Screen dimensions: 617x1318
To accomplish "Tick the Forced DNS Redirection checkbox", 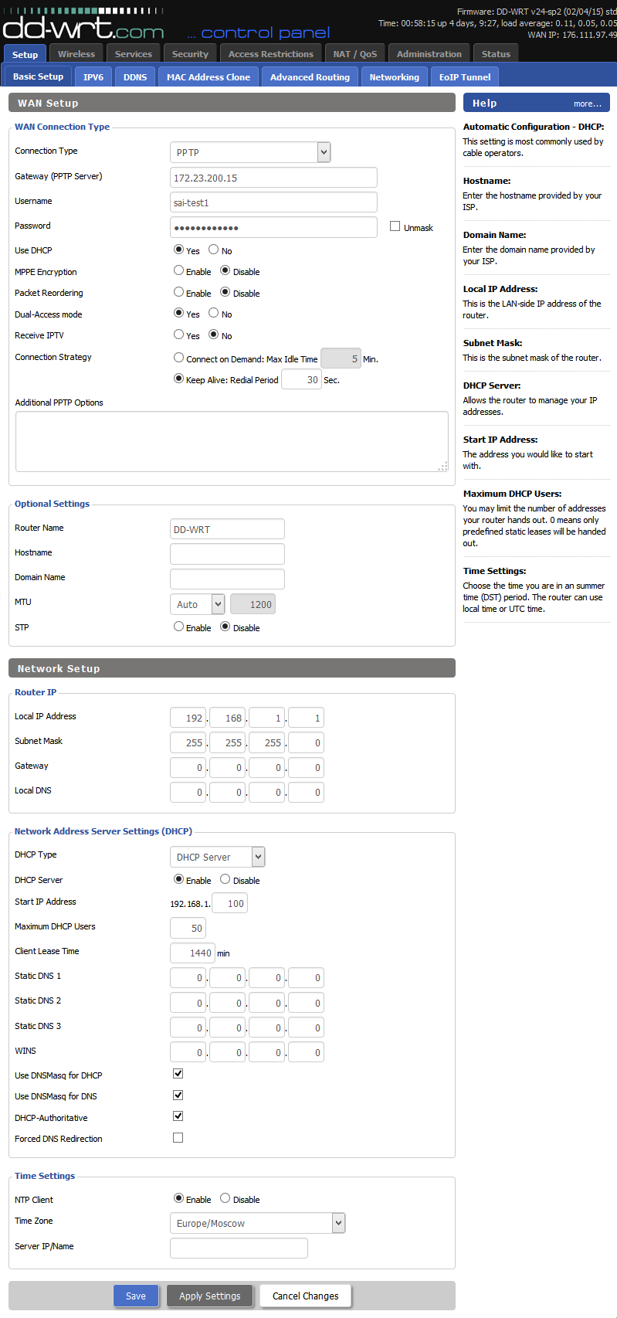I will 178,1137.
